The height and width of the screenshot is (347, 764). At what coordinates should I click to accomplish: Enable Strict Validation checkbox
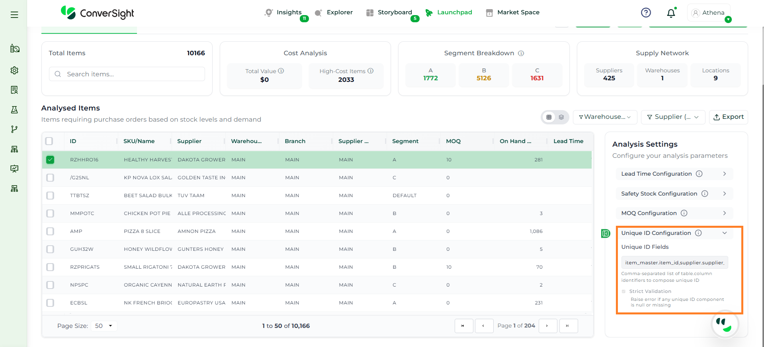click(623, 291)
